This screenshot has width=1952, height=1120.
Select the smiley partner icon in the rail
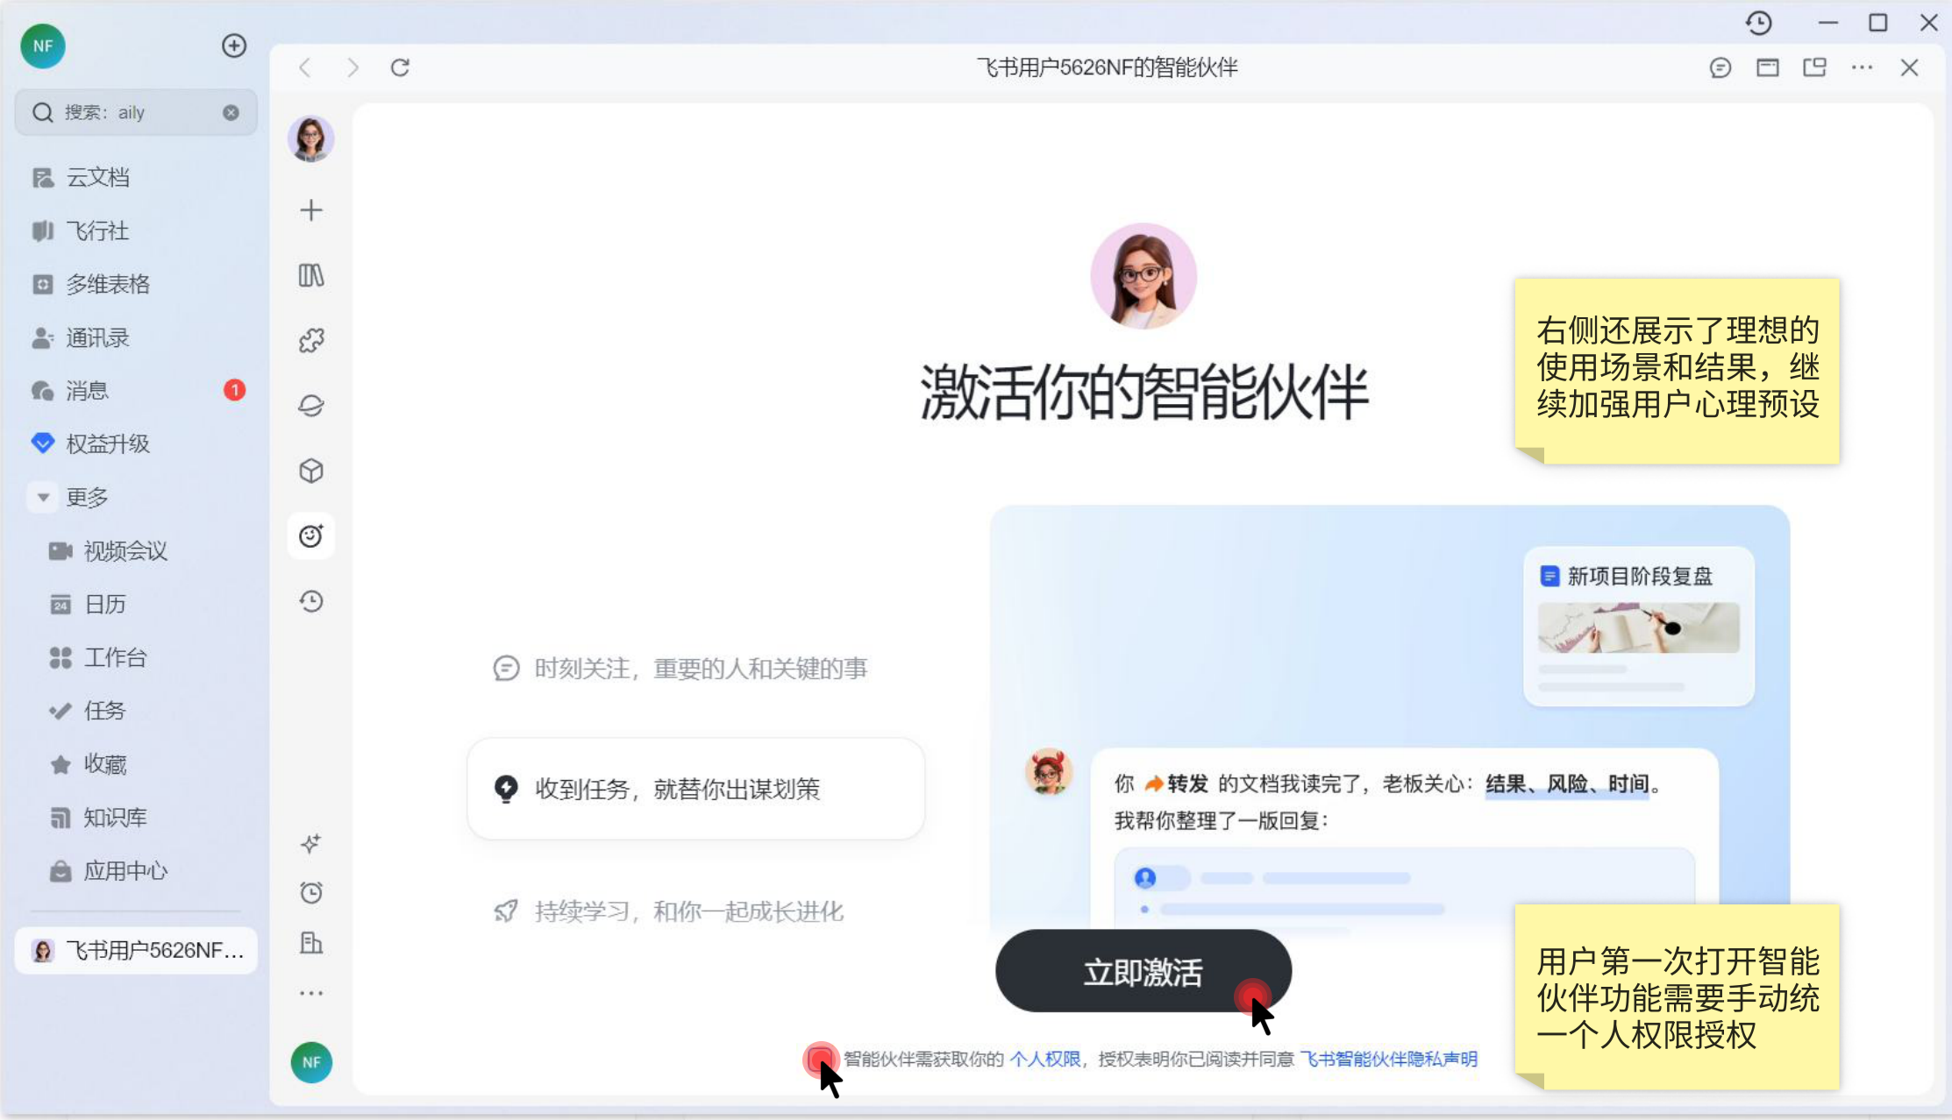click(x=310, y=535)
